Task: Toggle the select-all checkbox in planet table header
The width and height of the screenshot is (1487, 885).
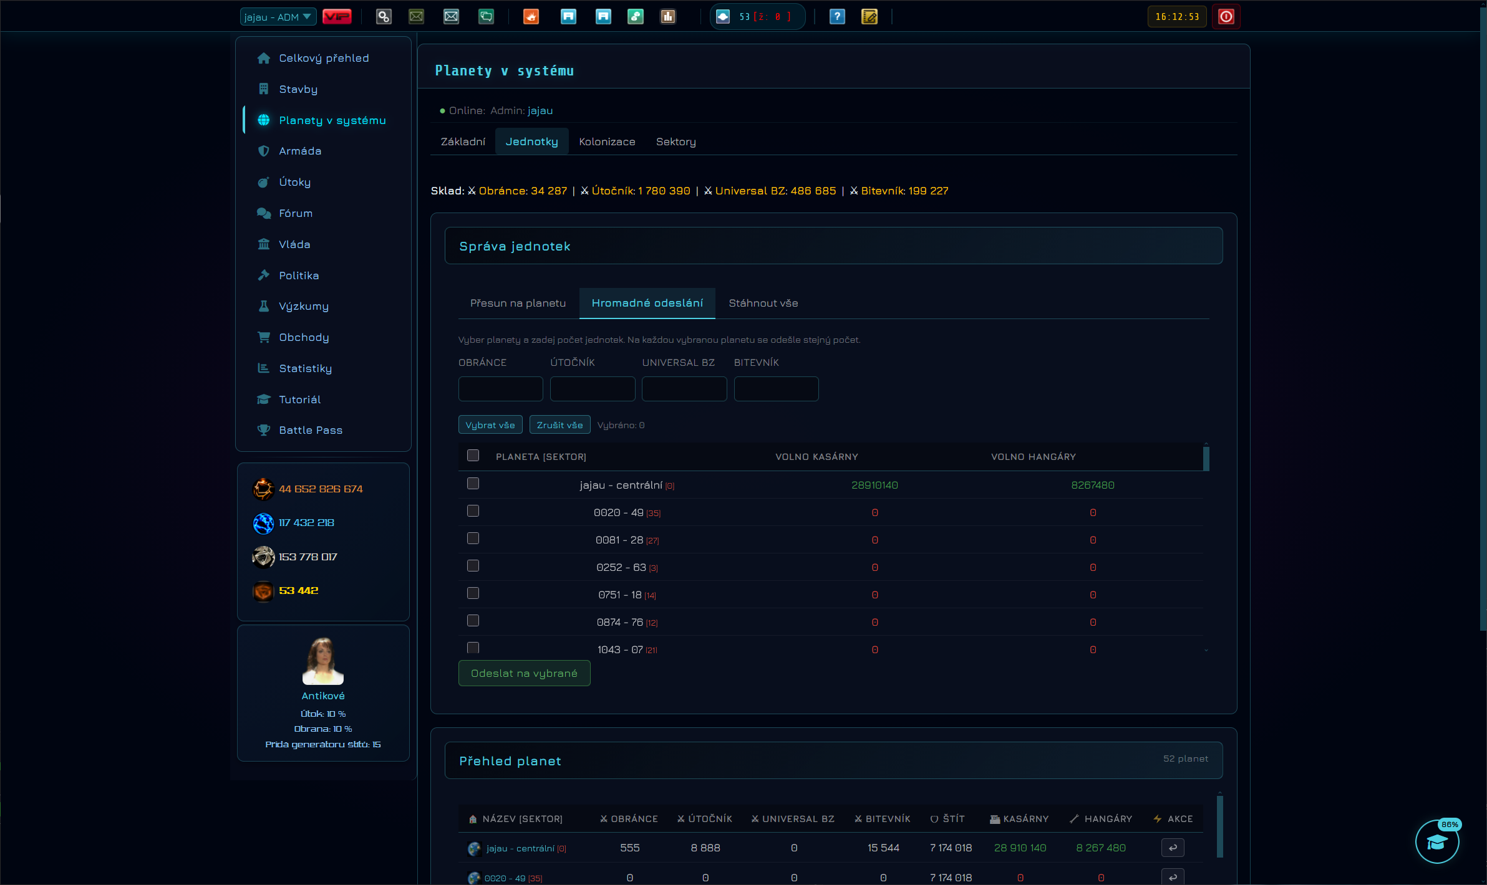Action: point(473,456)
